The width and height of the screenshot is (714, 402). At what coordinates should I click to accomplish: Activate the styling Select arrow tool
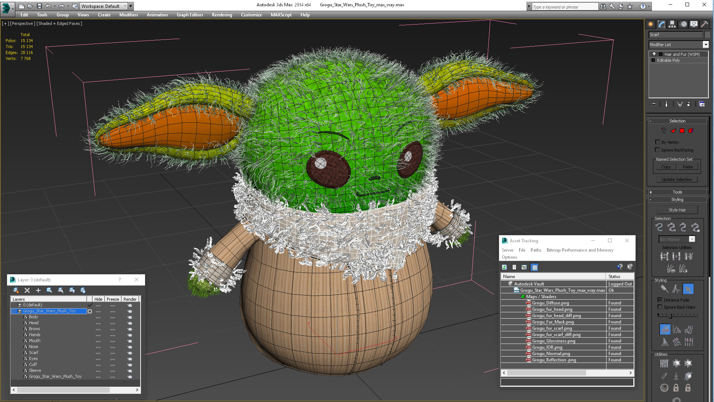[688, 289]
